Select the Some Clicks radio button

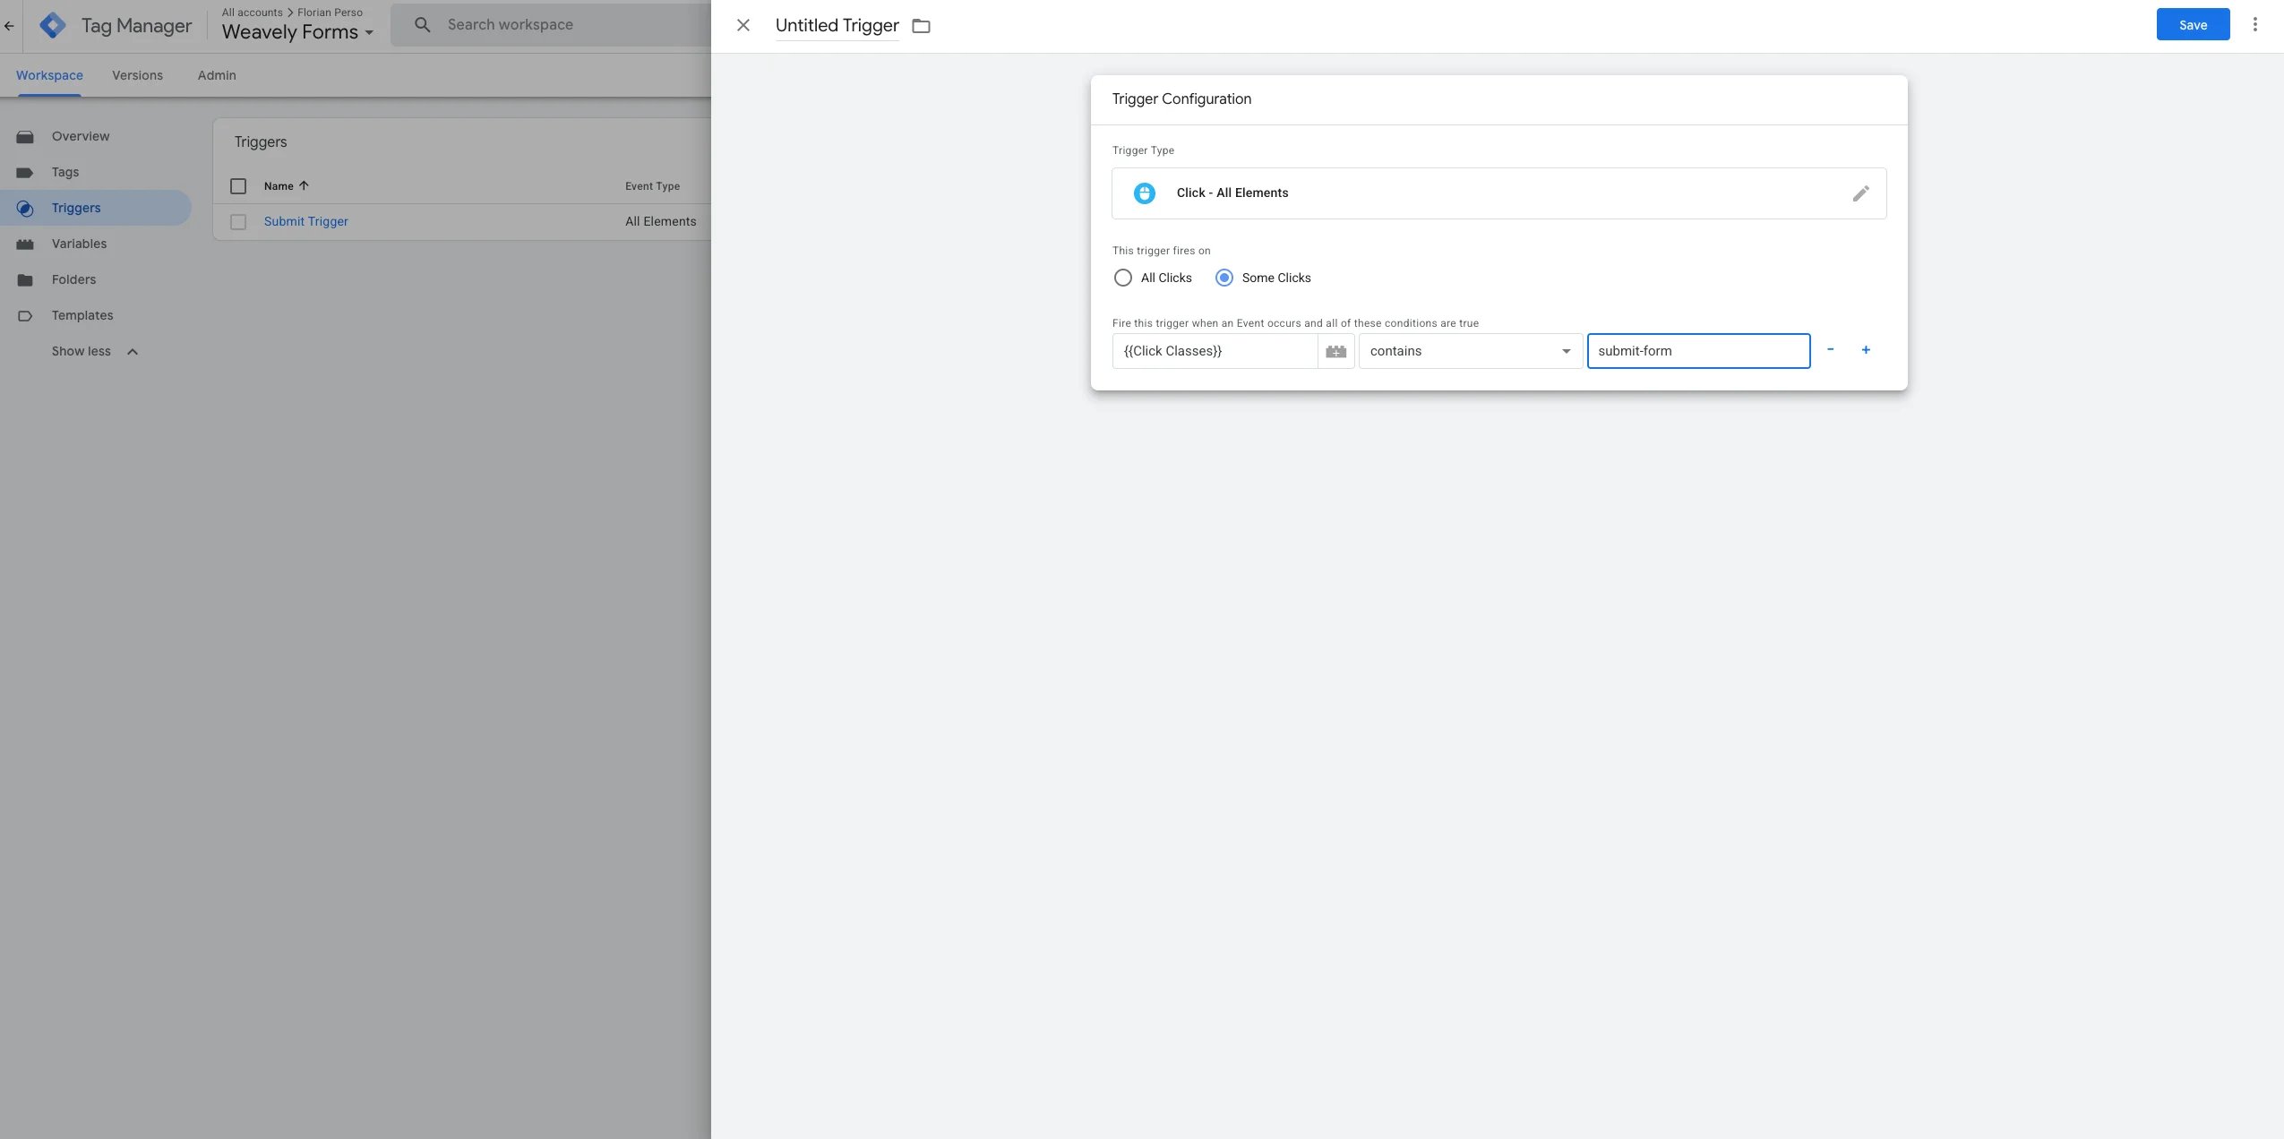pyautogui.click(x=1224, y=278)
